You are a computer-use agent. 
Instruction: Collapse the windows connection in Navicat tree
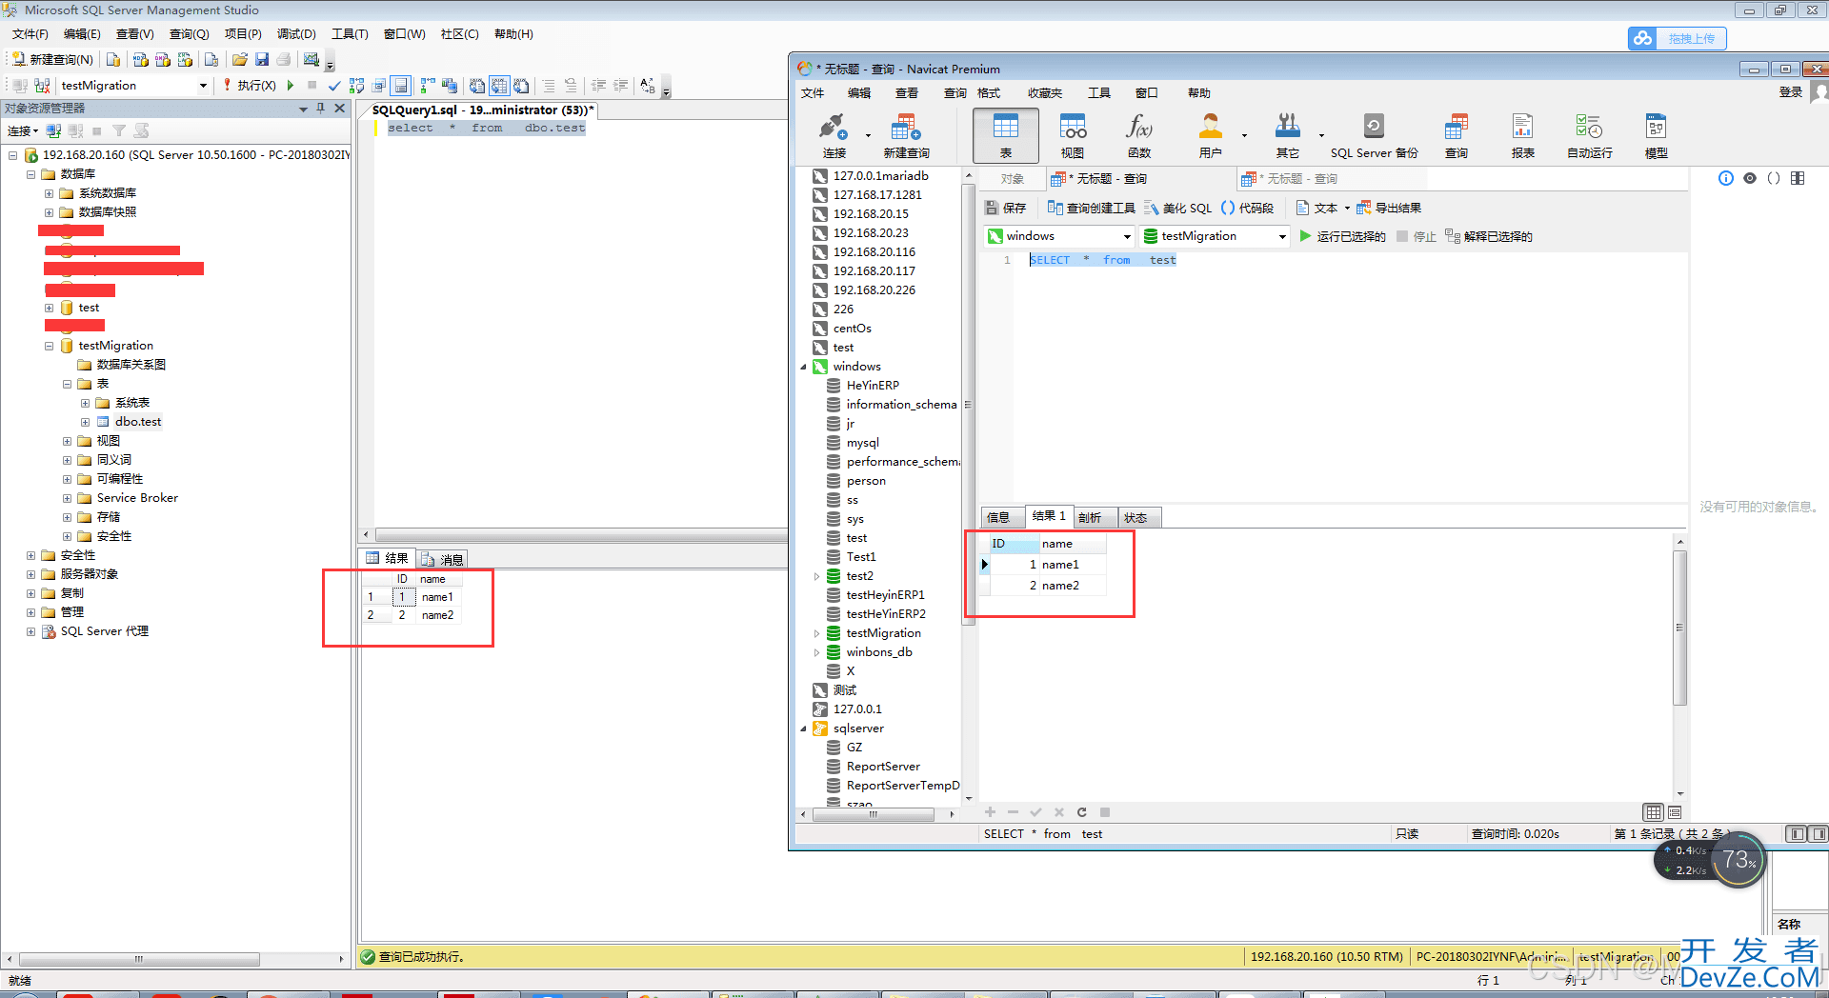coord(803,367)
